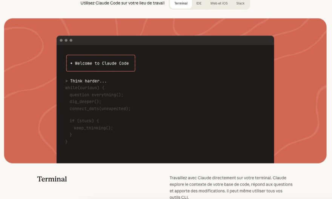Click the while(curious) code line
The image size is (332, 199).
point(82,88)
